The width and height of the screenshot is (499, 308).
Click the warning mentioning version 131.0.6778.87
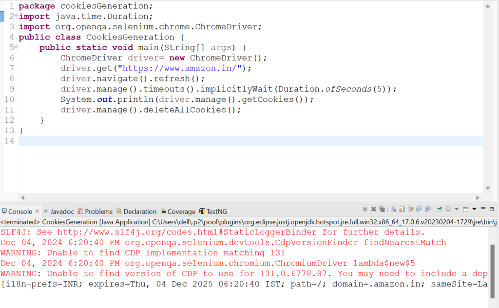(244, 274)
